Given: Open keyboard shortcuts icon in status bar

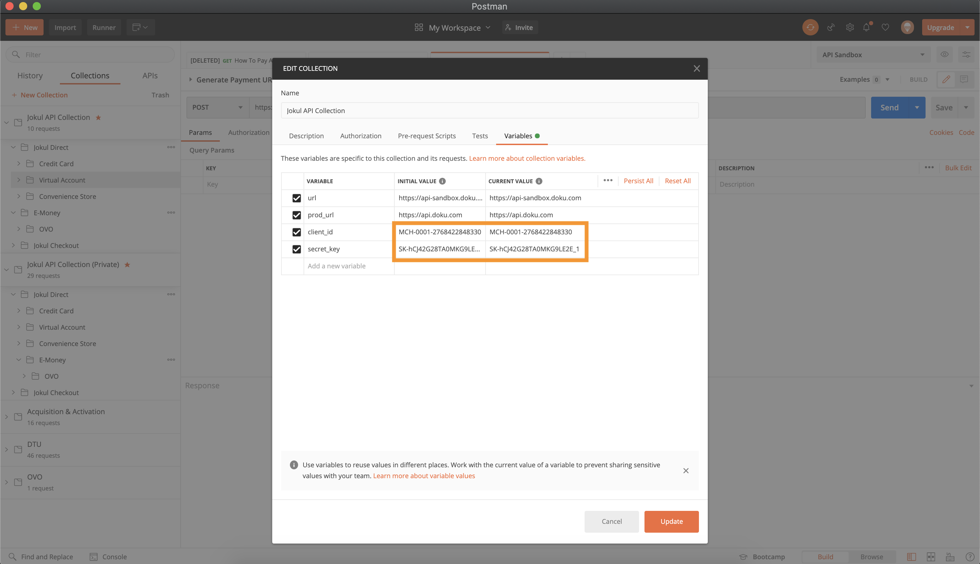Looking at the screenshot, I should coord(950,557).
